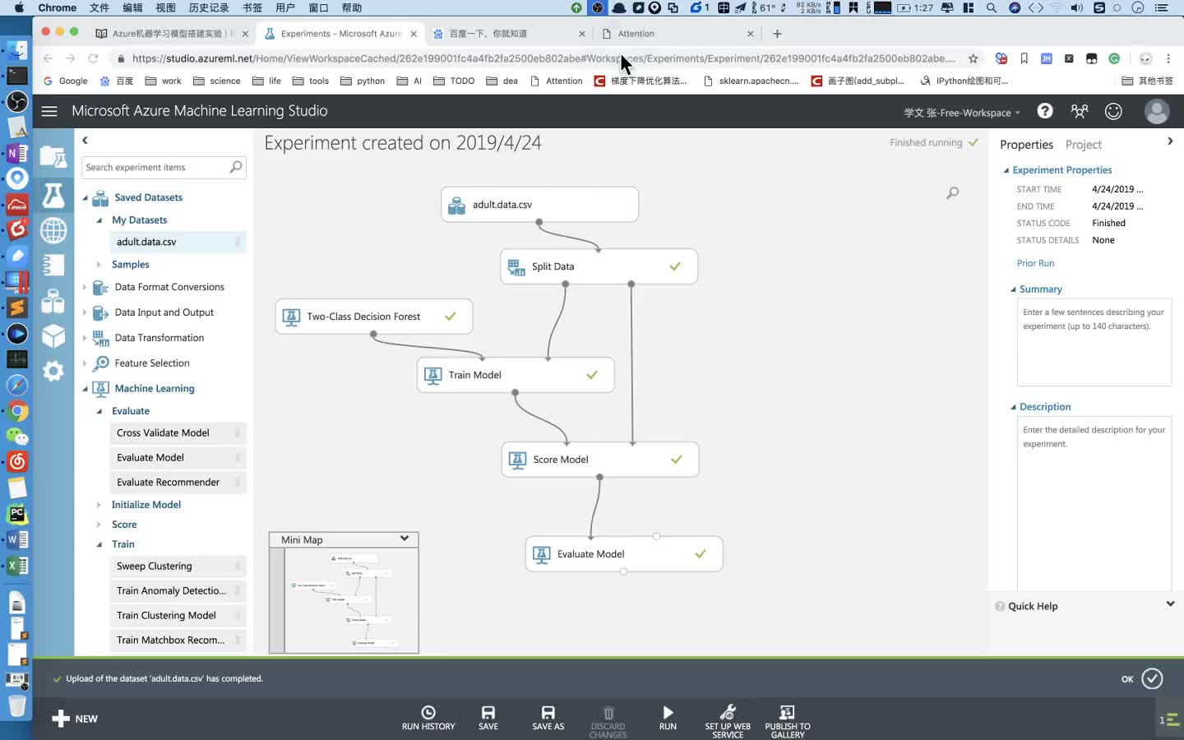Bookmark the page with the star icon
Image resolution: width=1184 pixels, height=740 pixels.
pos(973,58)
